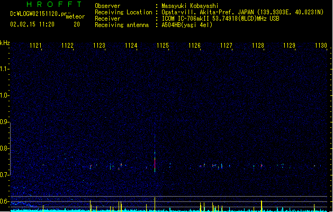Image resolution: width=333 pixels, height=212 pixels.
Task: Select antenna value A504HB(yagi 4el)
Action: (187, 25)
